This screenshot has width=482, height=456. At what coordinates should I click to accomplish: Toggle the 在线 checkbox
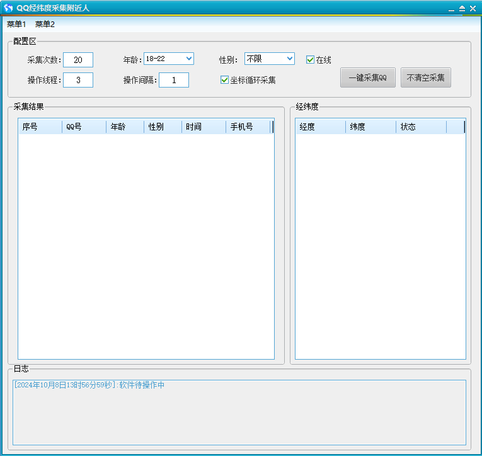coord(310,60)
